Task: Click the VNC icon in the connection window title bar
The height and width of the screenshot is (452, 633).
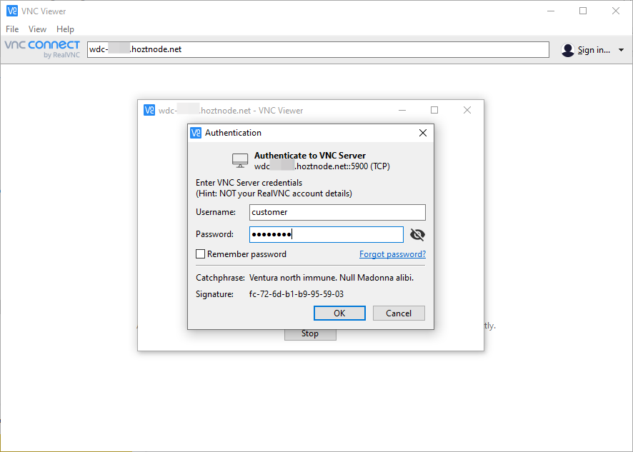Action: point(149,110)
